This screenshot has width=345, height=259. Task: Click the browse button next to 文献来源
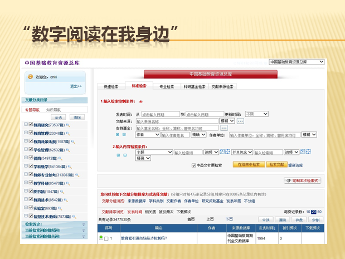pos(240,121)
